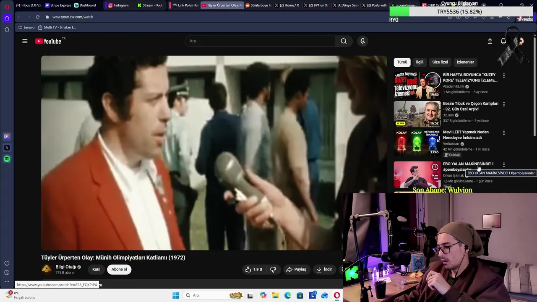Click the Abone ol subscribe button
Viewport: 537px width, 302px height.
pos(119,269)
